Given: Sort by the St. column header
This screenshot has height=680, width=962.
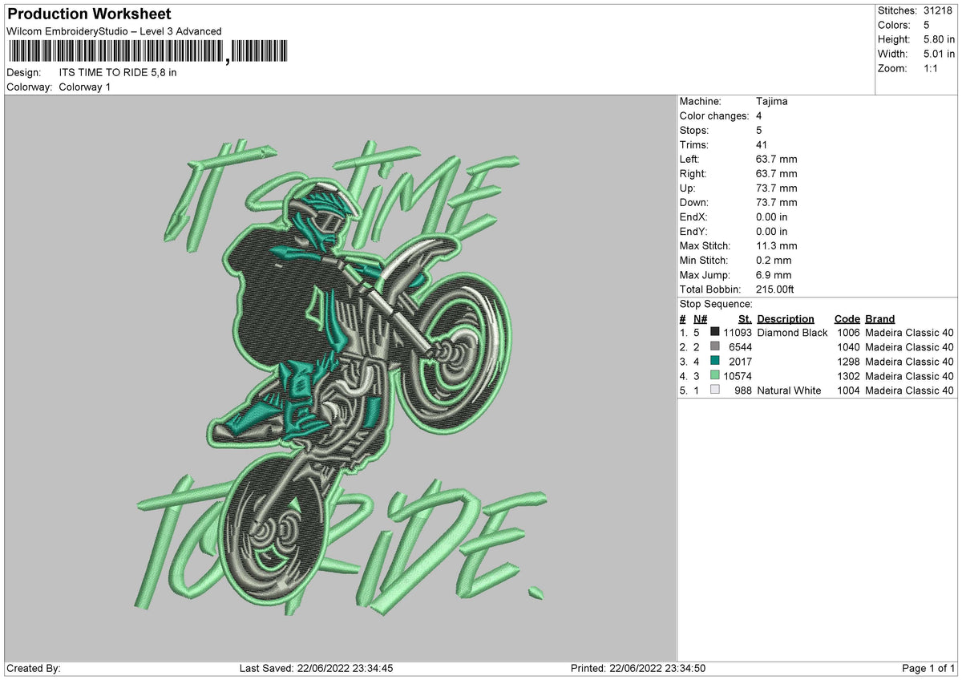Looking at the screenshot, I should tap(744, 318).
